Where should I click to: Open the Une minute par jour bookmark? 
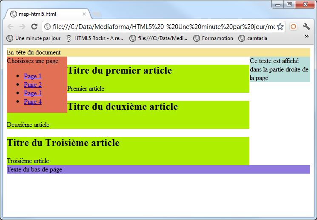point(34,38)
